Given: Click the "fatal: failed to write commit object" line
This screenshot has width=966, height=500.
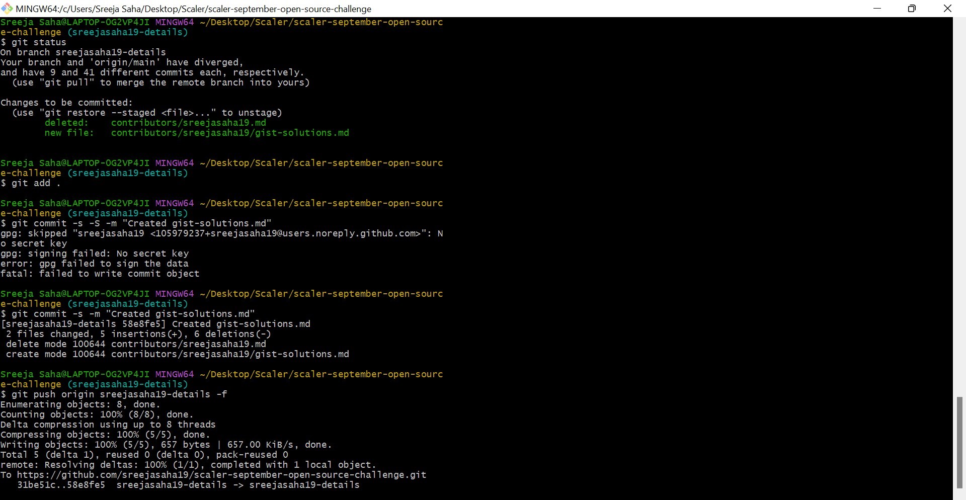Looking at the screenshot, I should tap(100, 274).
